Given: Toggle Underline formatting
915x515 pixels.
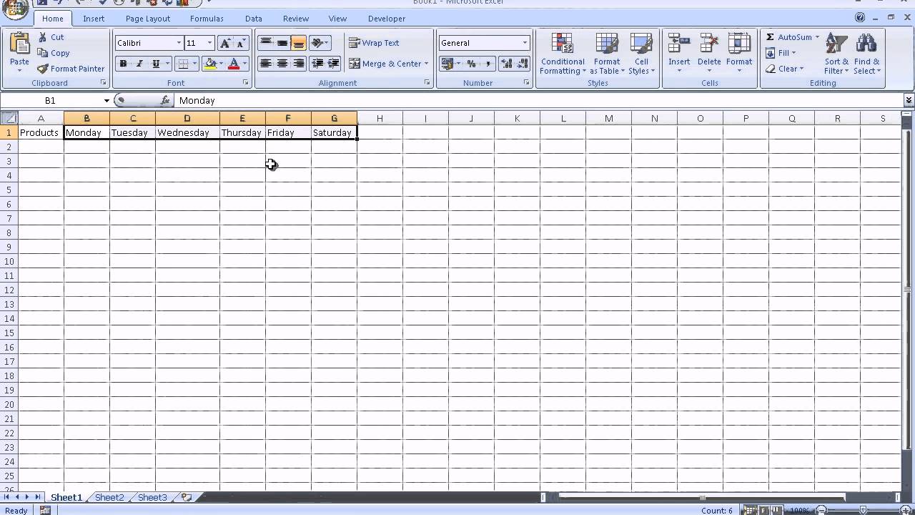Looking at the screenshot, I should click(x=156, y=64).
